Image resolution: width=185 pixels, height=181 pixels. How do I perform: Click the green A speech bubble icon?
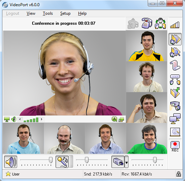coord(114,119)
